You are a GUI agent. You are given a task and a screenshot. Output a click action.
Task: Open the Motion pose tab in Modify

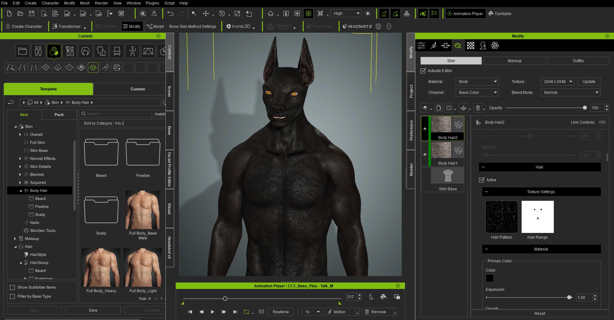[x=433, y=45]
